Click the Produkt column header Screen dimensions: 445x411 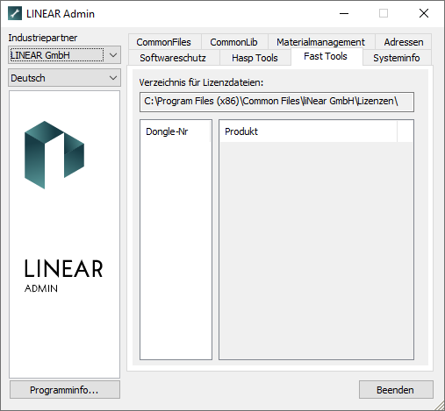point(308,131)
